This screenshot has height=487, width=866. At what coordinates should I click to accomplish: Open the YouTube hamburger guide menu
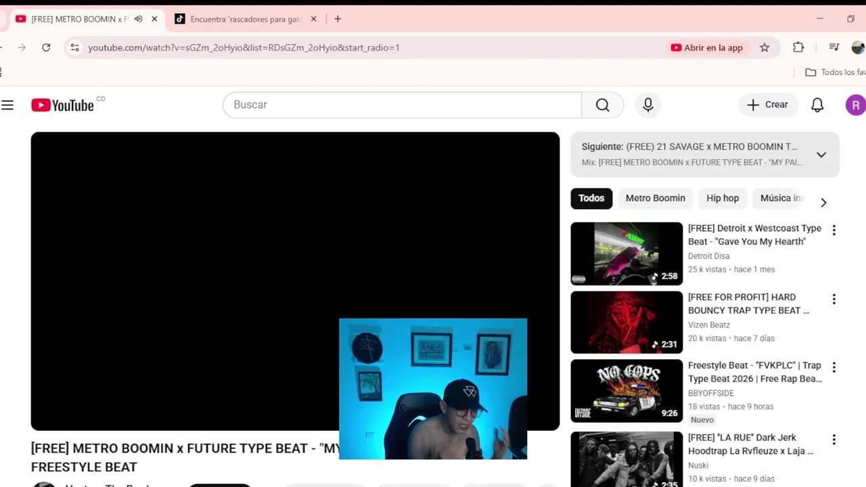click(x=7, y=105)
